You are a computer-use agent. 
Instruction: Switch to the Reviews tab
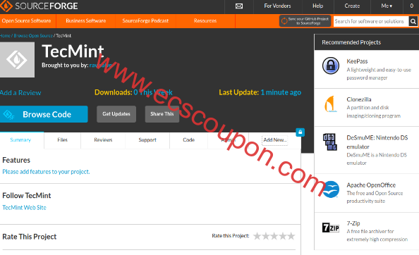(x=103, y=139)
